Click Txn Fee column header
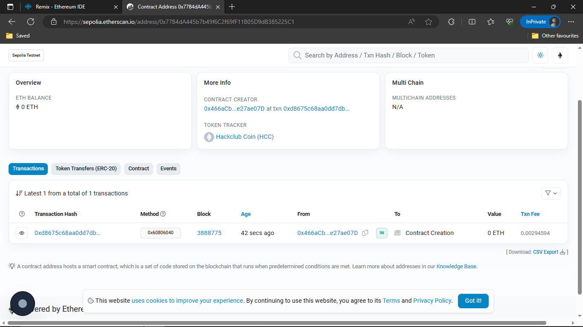 click(x=530, y=214)
